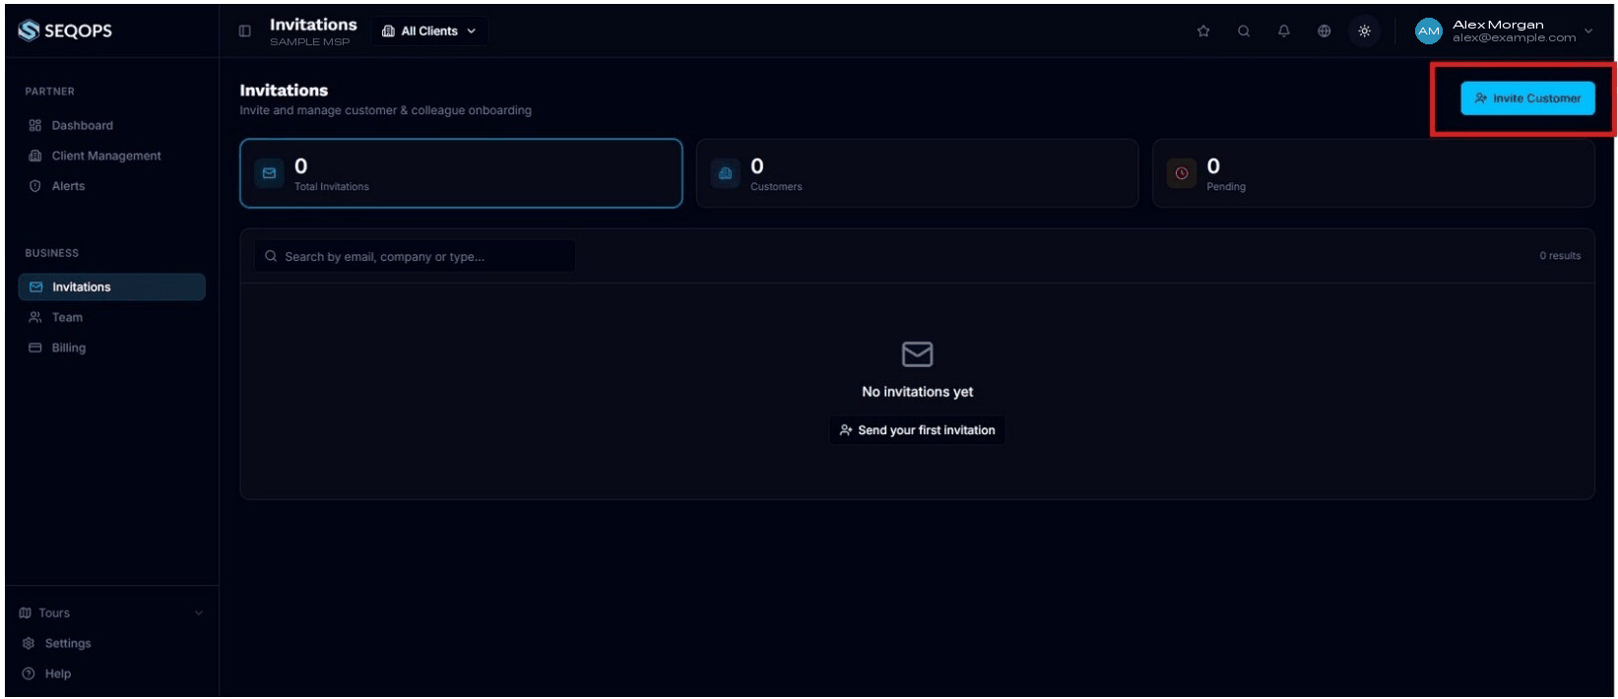The height and width of the screenshot is (699, 1618).
Task: Open Billing in sidebar
Action: (x=112, y=348)
